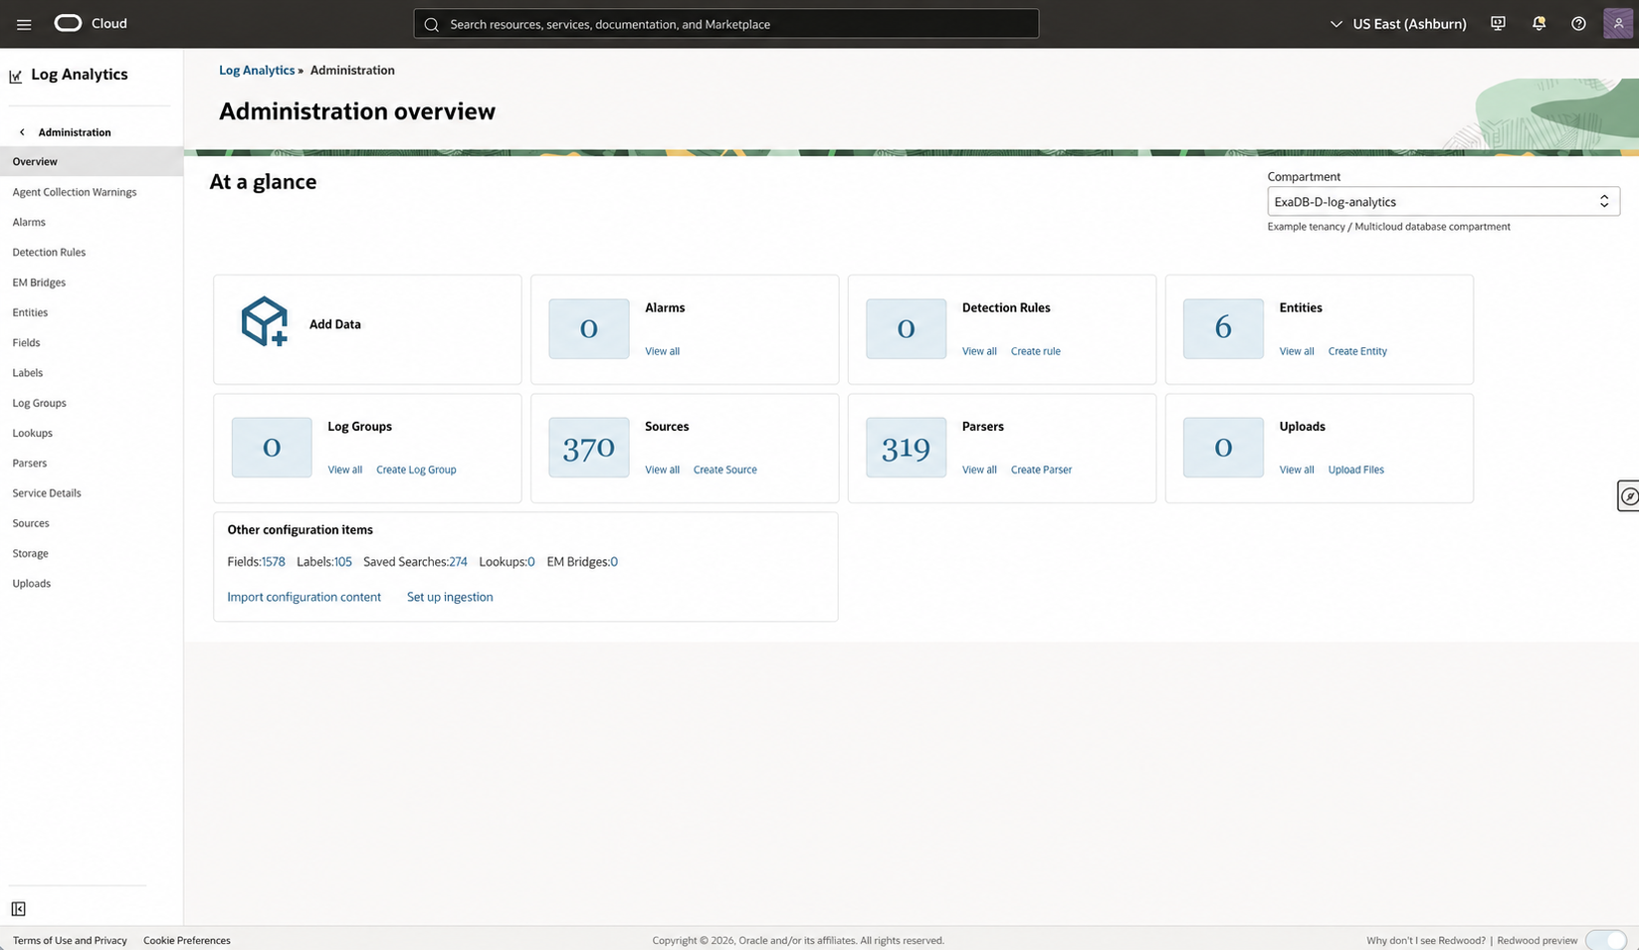The width and height of the screenshot is (1639, 950).
Task: Open Cookie Preferences in footer
Action: pos(187,940)
